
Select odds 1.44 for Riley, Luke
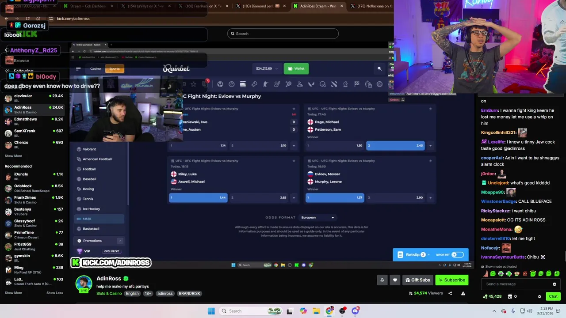pos(198,197)
